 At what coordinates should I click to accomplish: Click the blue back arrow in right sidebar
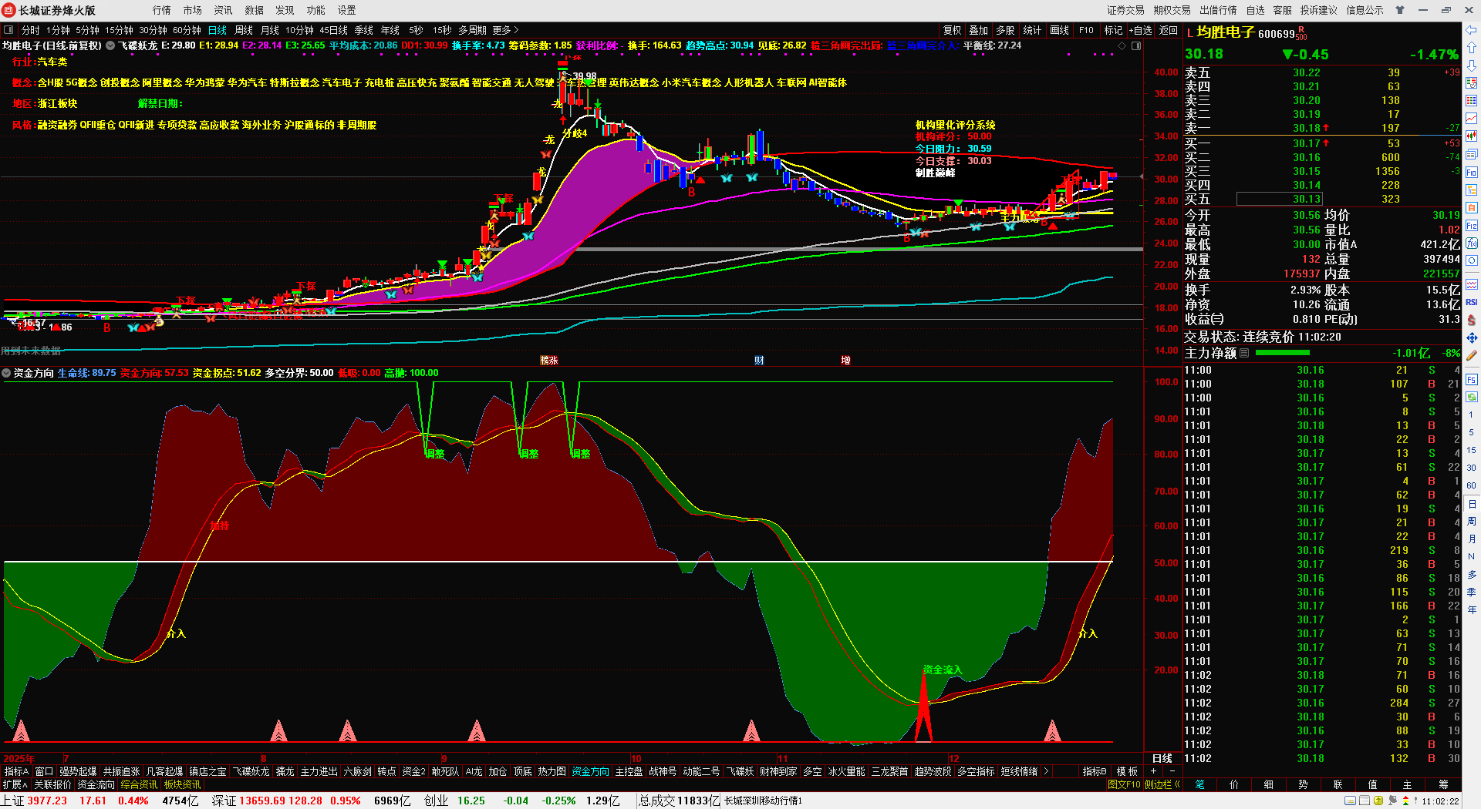click(x=1472, y=30)
